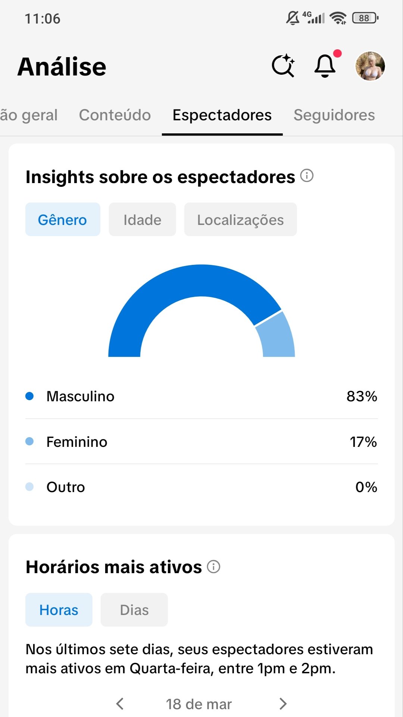Tap info icon beside Insights sobre os espectadores
403x717 pixels.
click(307, 176)
